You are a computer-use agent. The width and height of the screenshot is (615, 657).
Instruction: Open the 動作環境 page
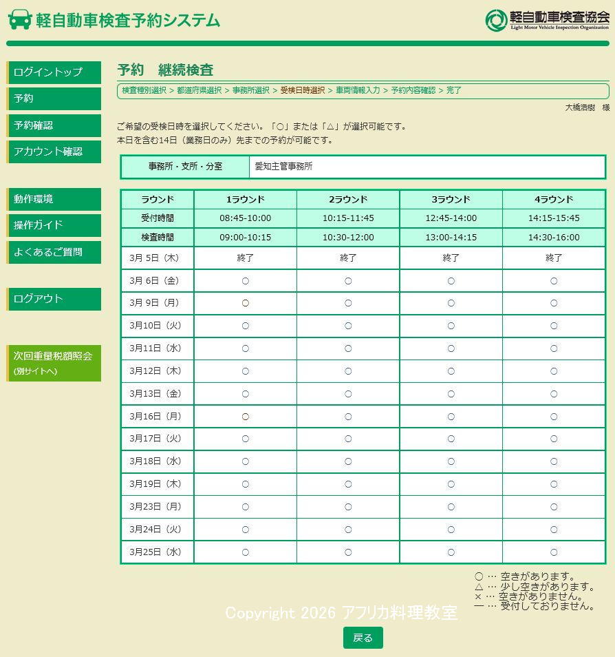click(x=54, y=199)
